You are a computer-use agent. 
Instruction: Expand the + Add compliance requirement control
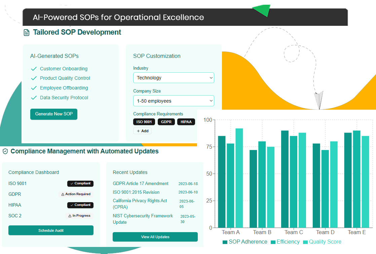pos(142,131)
